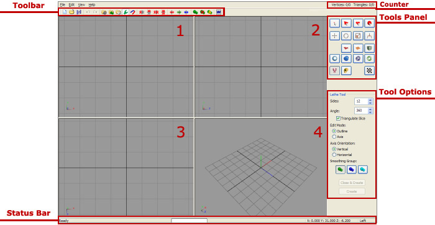Select the checkerboard texture tool

(369, 70)
